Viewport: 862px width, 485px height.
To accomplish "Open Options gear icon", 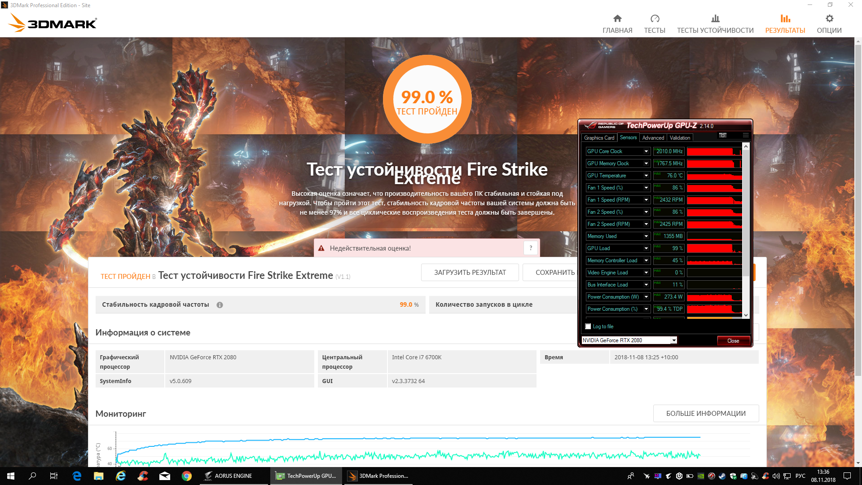I will click(x=829, y=18).
